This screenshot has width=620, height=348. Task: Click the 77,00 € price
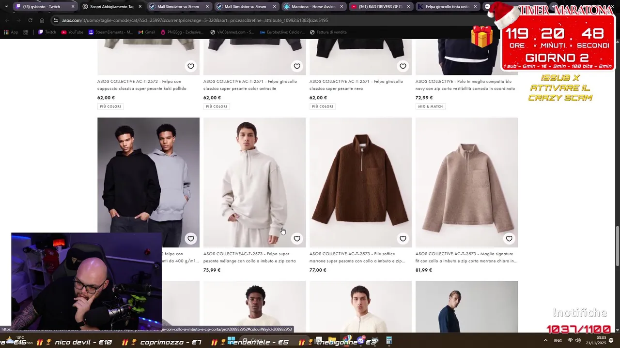[x=318, y=270]
